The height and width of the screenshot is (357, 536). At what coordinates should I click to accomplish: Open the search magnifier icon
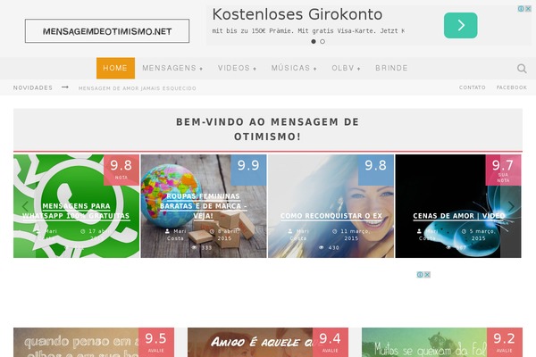[522, 69]
